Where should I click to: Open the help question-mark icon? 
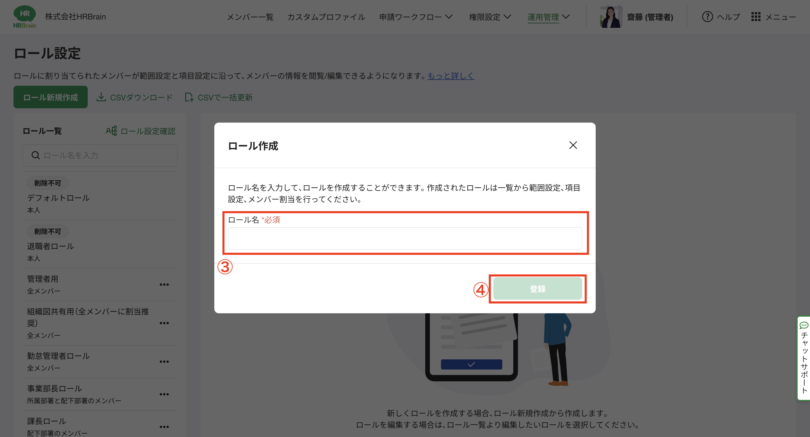tap(707, 17)
